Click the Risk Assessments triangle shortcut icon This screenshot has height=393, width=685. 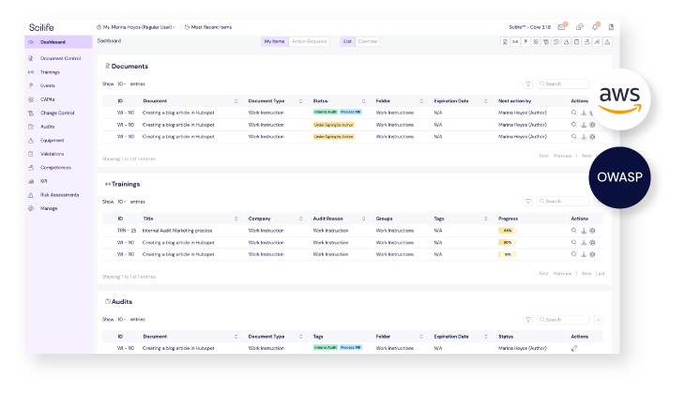[x=607, y=42]
